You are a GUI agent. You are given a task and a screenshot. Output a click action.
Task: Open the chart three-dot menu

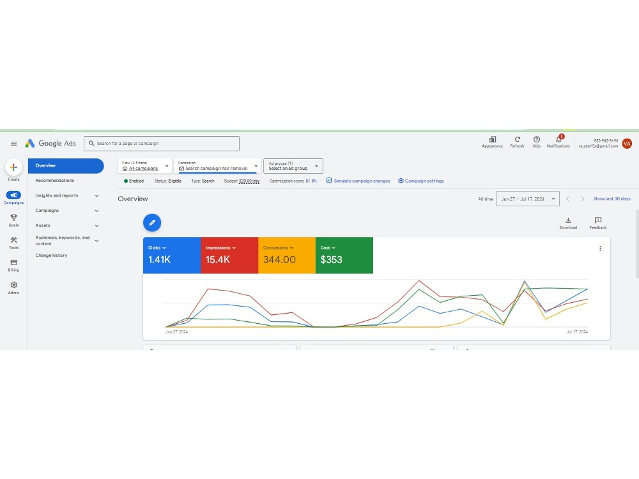coord(600,248)
